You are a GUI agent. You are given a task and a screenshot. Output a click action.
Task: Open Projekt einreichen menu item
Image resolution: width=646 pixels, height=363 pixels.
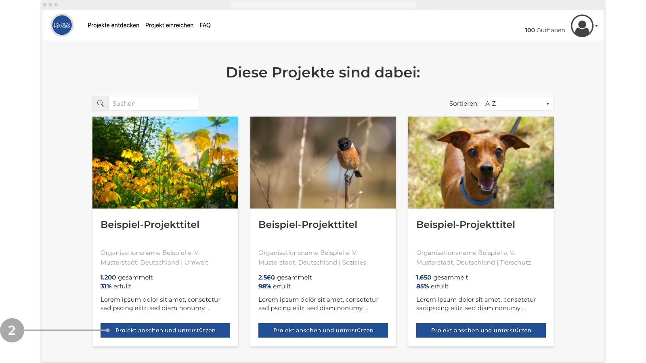(x=170, y=25)
